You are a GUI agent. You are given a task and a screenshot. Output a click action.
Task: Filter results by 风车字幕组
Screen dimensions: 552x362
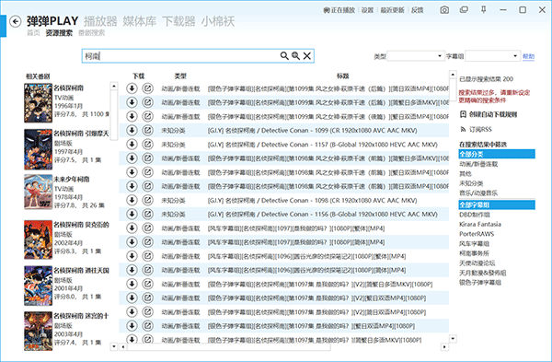[x=474, y=243]
